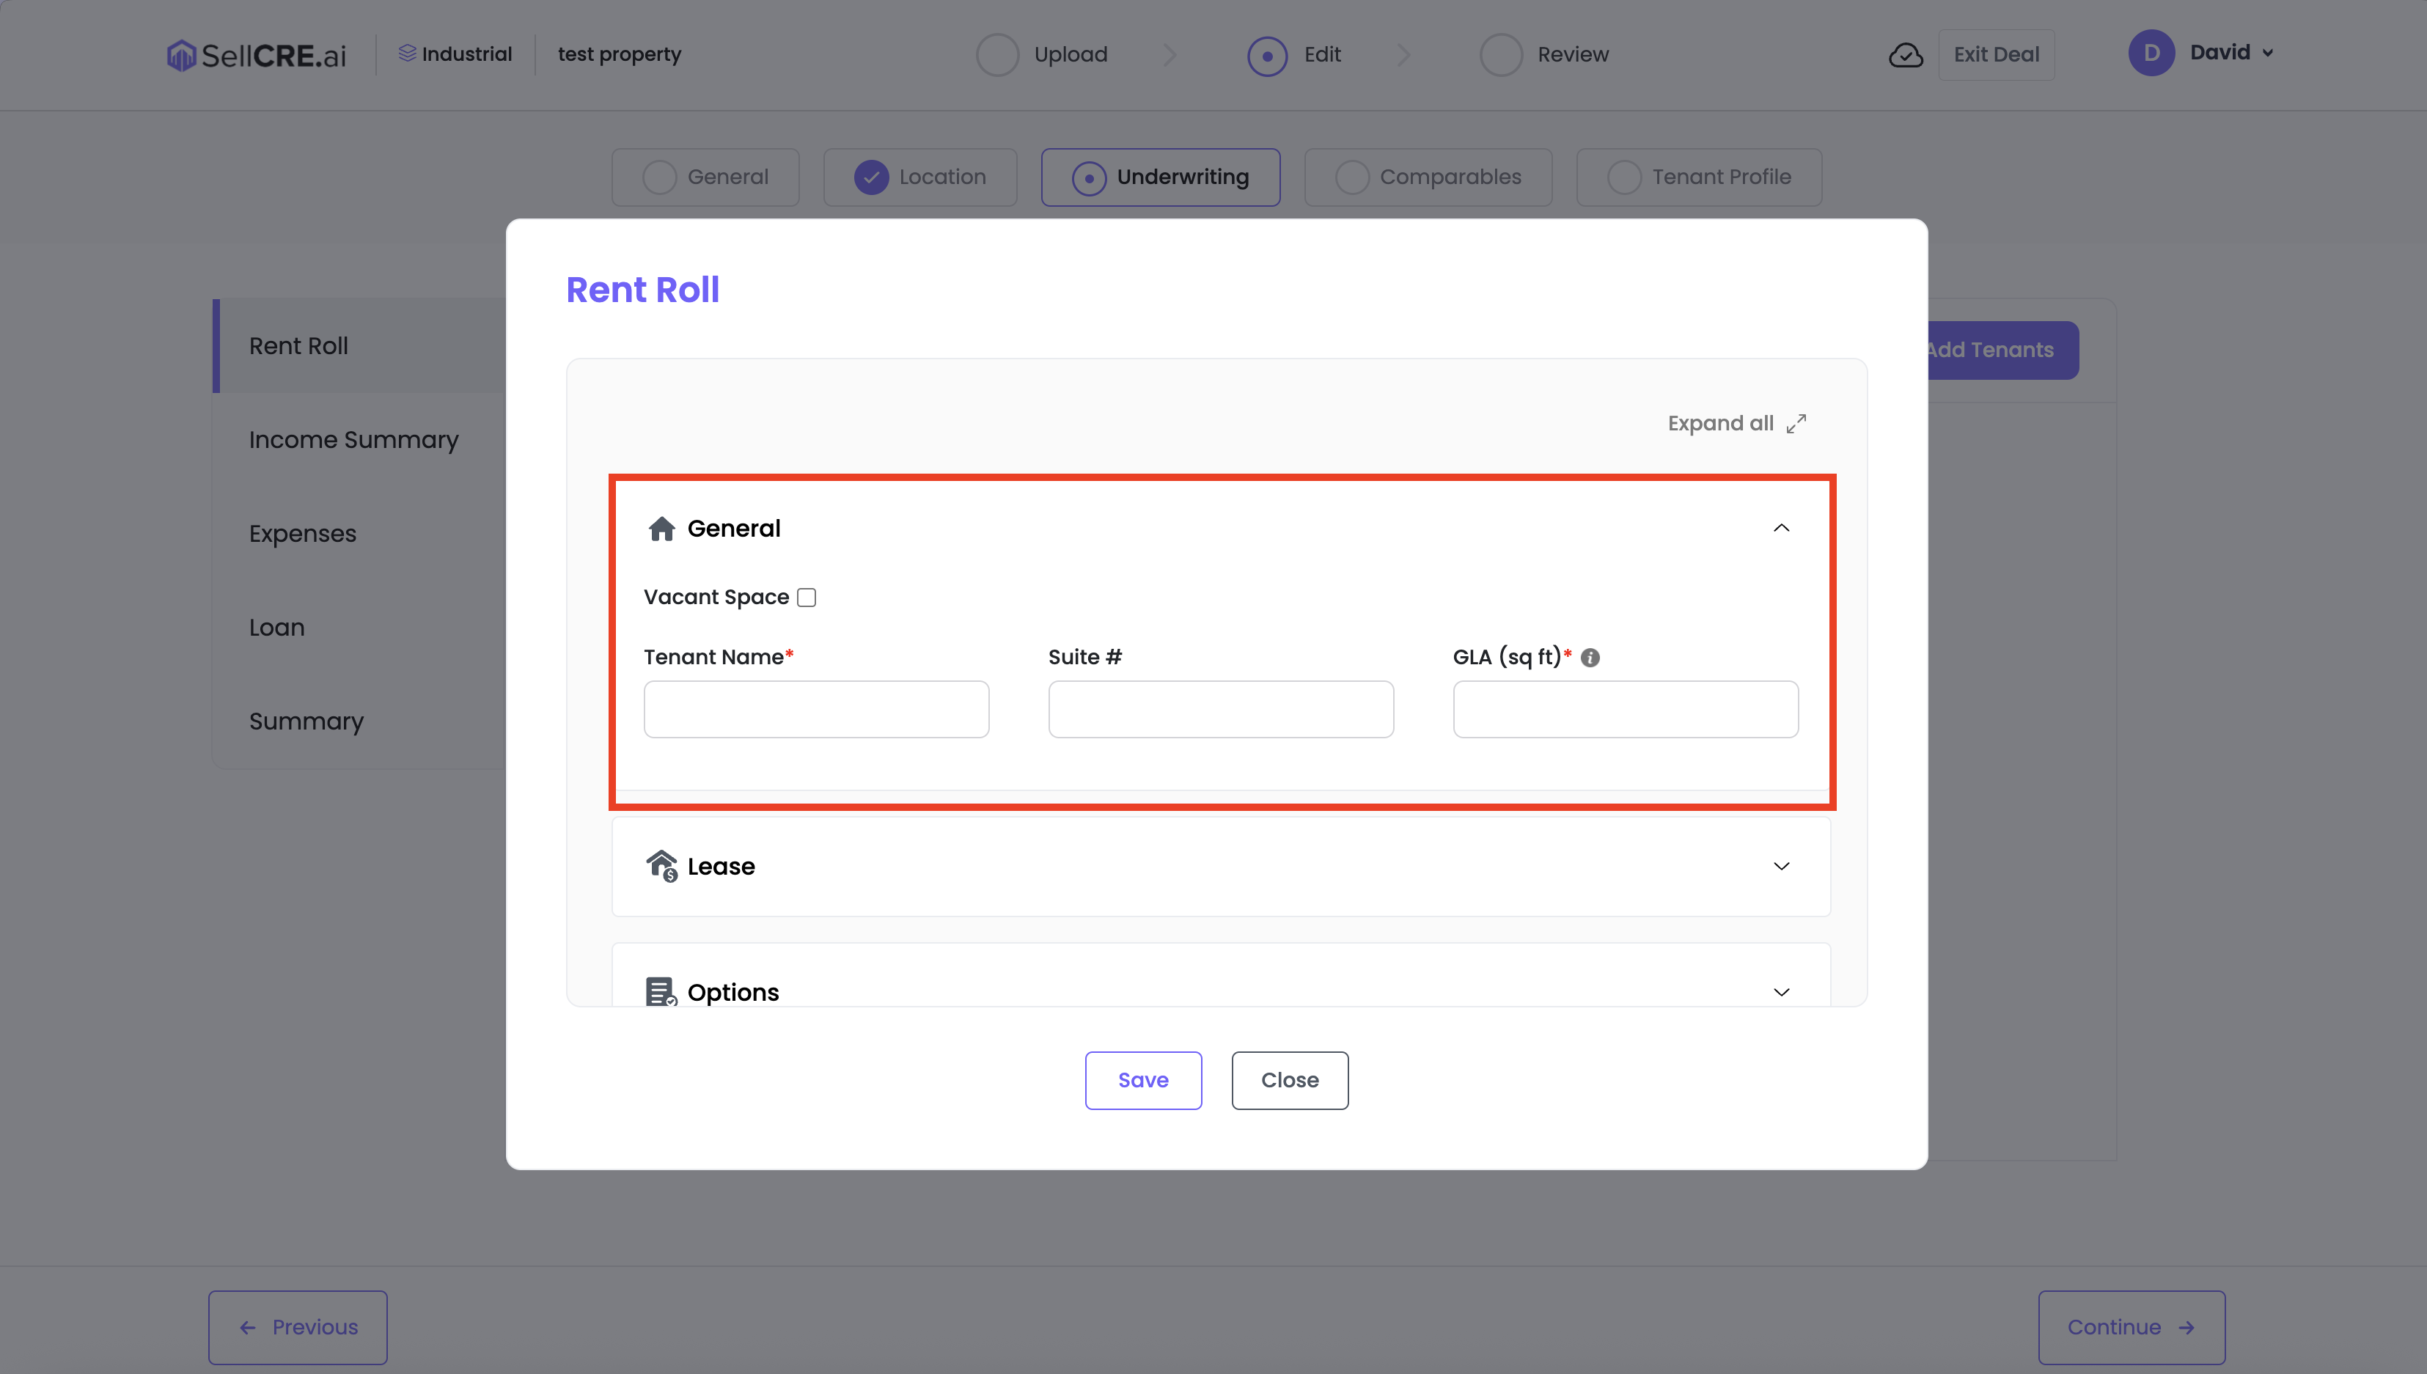Click the David user avatar icon

point(2151,53)
